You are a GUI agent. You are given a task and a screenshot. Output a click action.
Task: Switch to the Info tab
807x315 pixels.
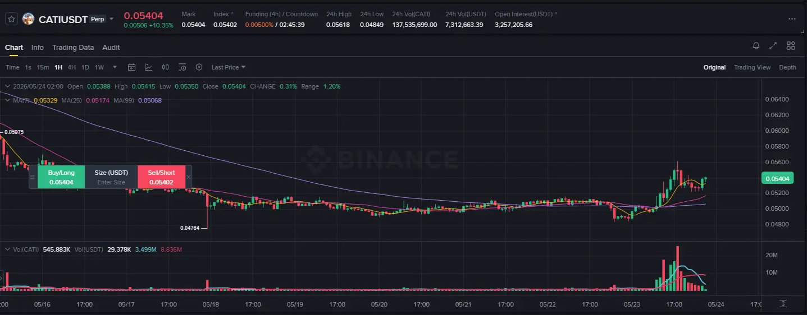tap(38, 48)
